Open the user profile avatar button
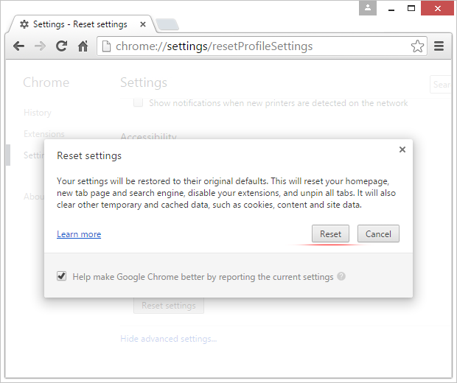The width and height of the screenshot is (457, 383). 368,8
